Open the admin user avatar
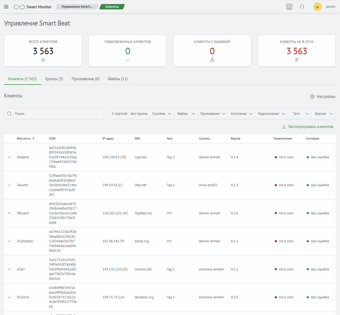Image resolution: width=340 pixels, height=315 pixels. tap(317, 7)
